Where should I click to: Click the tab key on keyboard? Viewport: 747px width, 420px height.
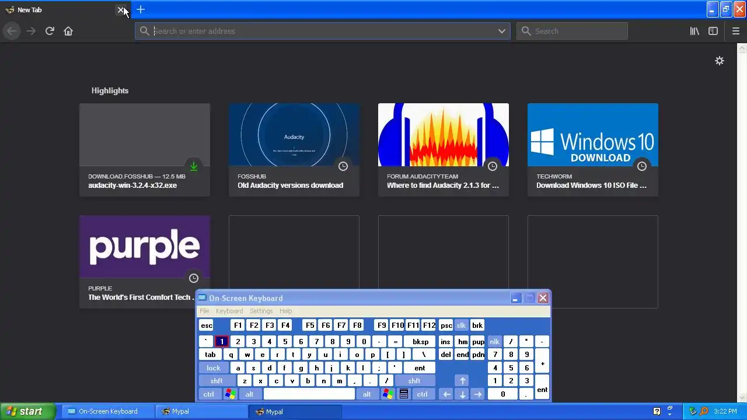(210, 355)
